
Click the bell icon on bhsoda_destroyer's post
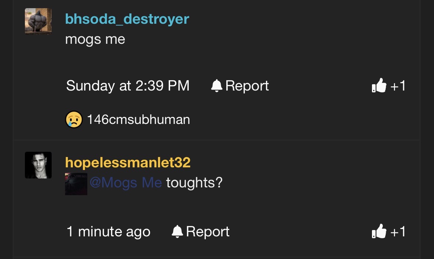tap(217, 85)
